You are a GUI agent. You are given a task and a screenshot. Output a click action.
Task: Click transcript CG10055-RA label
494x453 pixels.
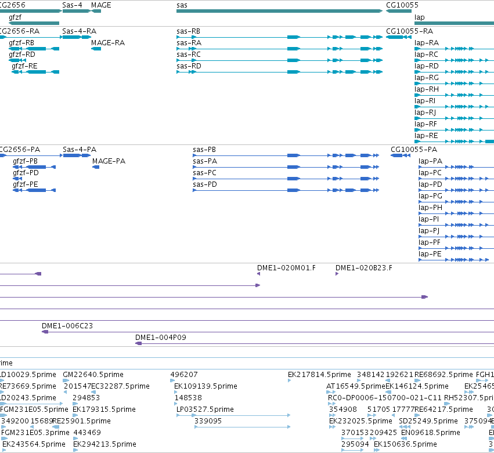click(410, 31)
